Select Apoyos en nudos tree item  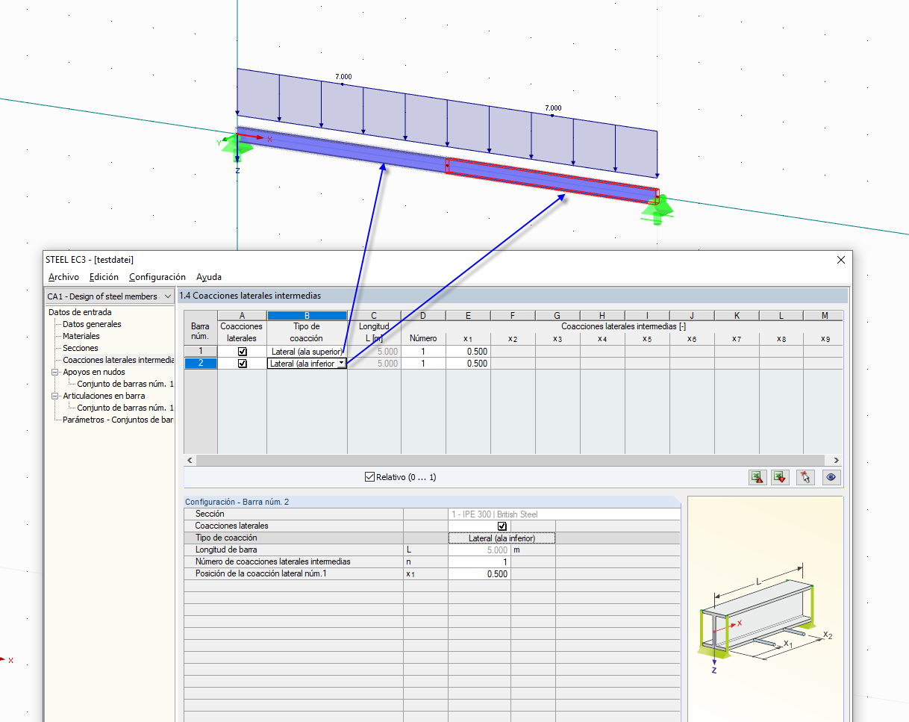tap(94, 372)
